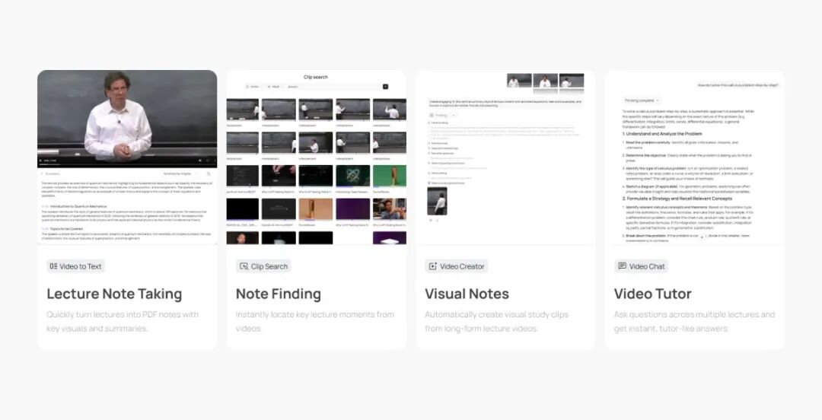Click the Video Chat badge
Image resolution: width=822 pixels, height=420 pixels.
click(x=641, y=266)
